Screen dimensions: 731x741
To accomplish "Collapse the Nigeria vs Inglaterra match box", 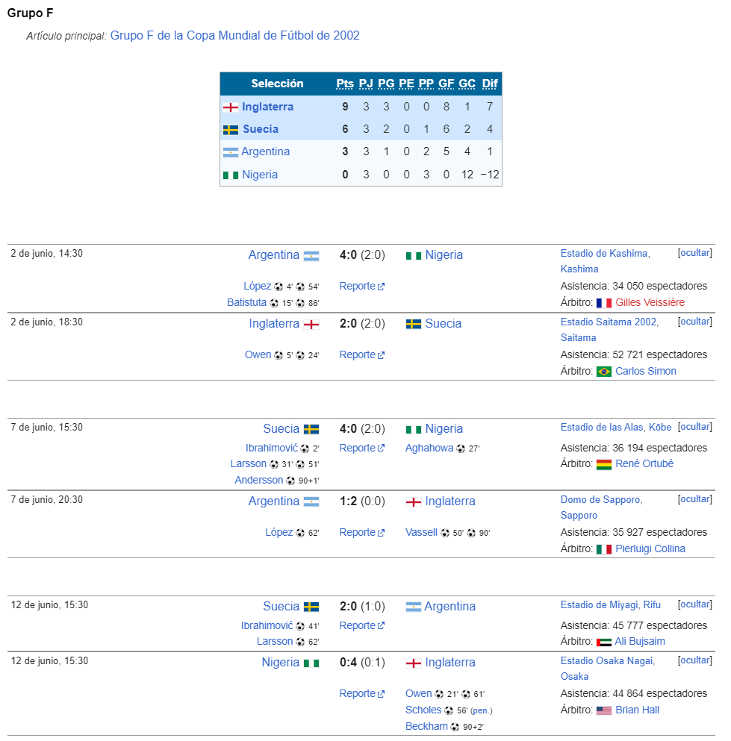I will [x=694, y=660].
